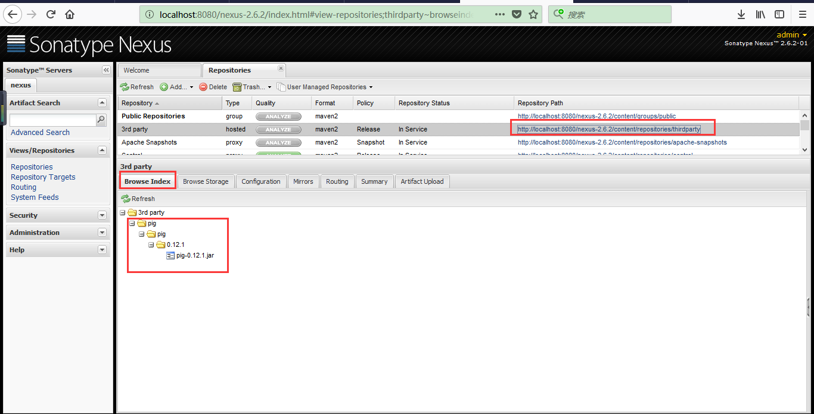
Task: Open the browser home page icon
Action: [70, 14]
